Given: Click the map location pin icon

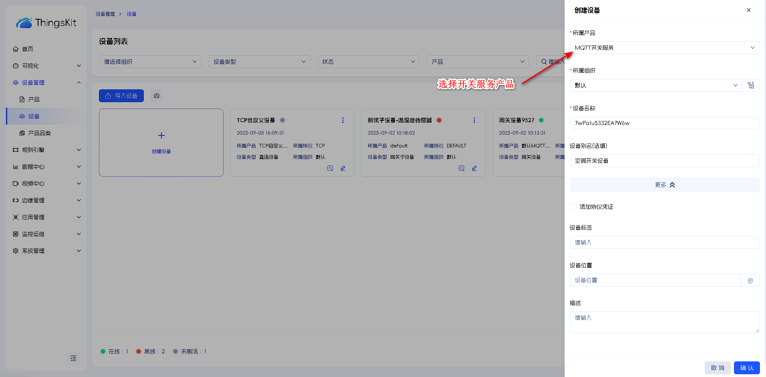Looking at the screenshot, I should [x=750, y=280].
